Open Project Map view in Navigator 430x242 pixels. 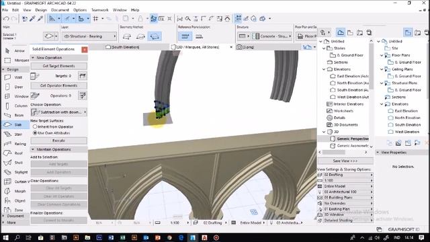[x=341, y=33]
